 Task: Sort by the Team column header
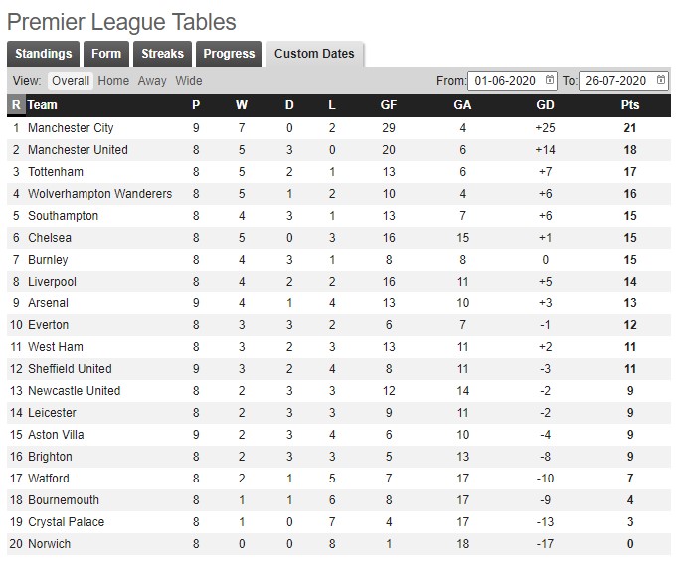coord(42,105)
